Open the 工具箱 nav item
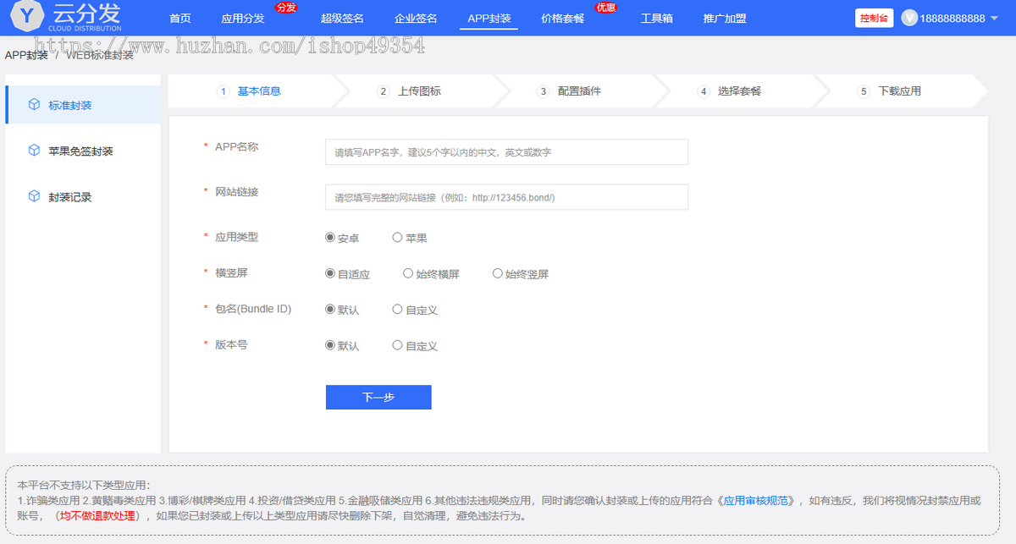Screen dimensions: 1016x544 656,19
